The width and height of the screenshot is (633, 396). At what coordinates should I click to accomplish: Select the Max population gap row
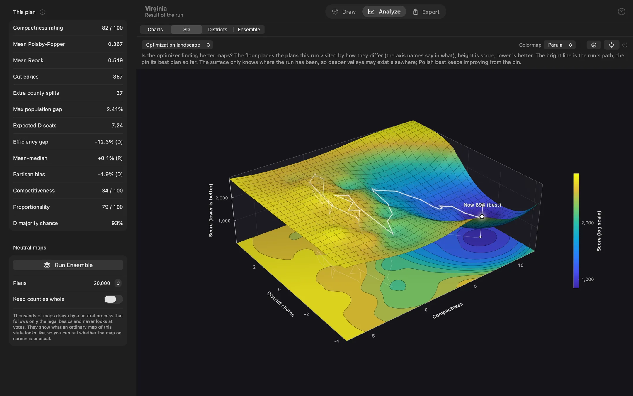pyautogui.click(x=68, y=109)
